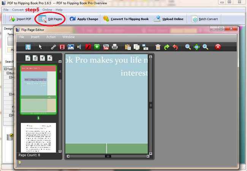Delete page using thumbnail panel trash icon

(x=35, y=58)
